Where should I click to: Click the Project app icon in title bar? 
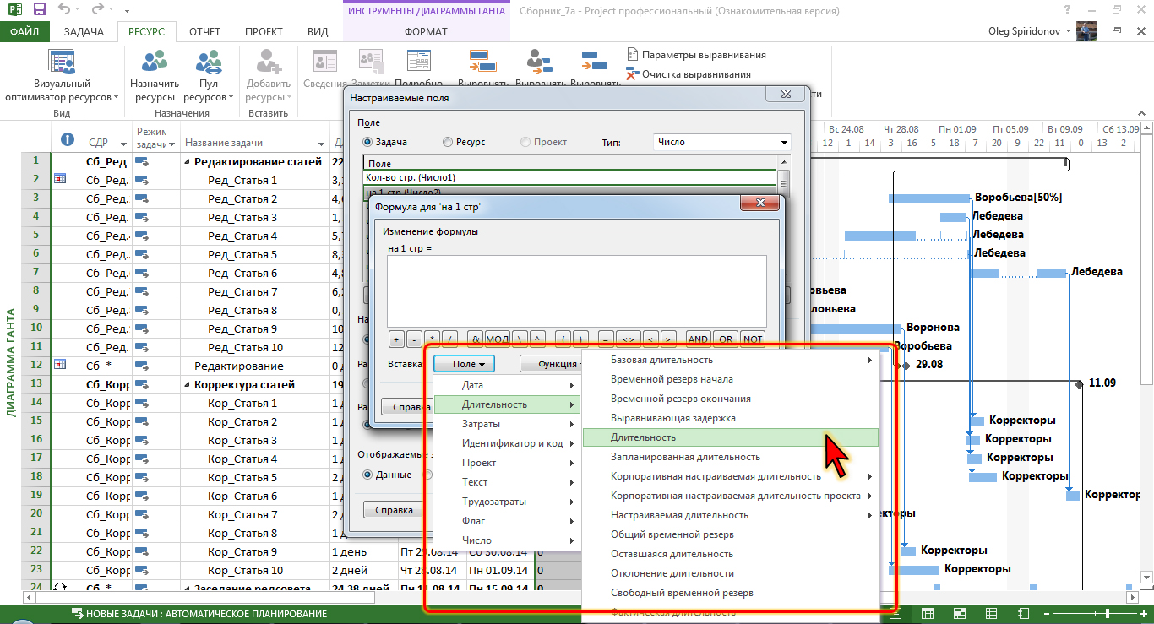click(13, 11)
